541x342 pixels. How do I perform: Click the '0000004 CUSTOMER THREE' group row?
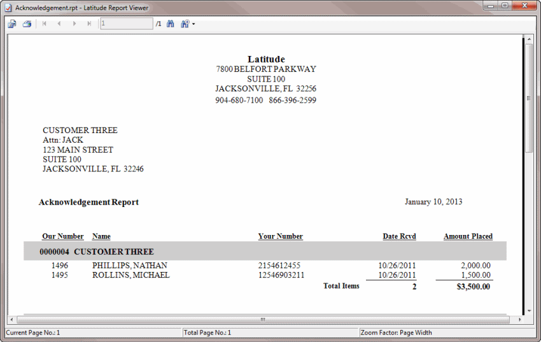click(265, 252)
